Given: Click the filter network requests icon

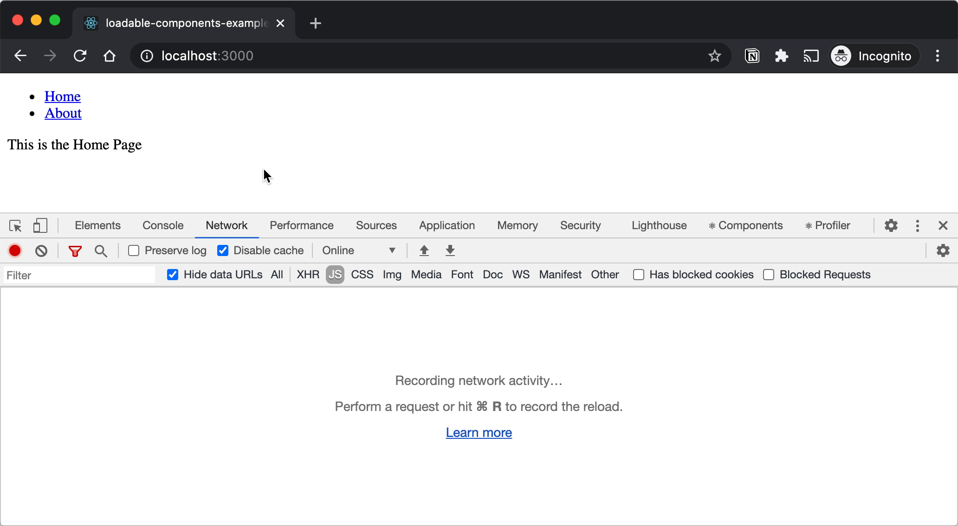Looking at the screenshot, I should (x=75, y=250).
